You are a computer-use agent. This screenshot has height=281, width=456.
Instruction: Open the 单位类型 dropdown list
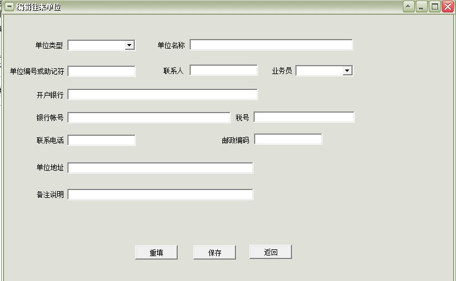coord(130,45)
